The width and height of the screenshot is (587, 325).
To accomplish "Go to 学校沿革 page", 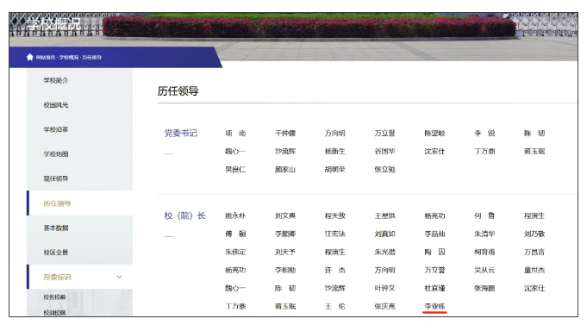I will pos(56,129).
